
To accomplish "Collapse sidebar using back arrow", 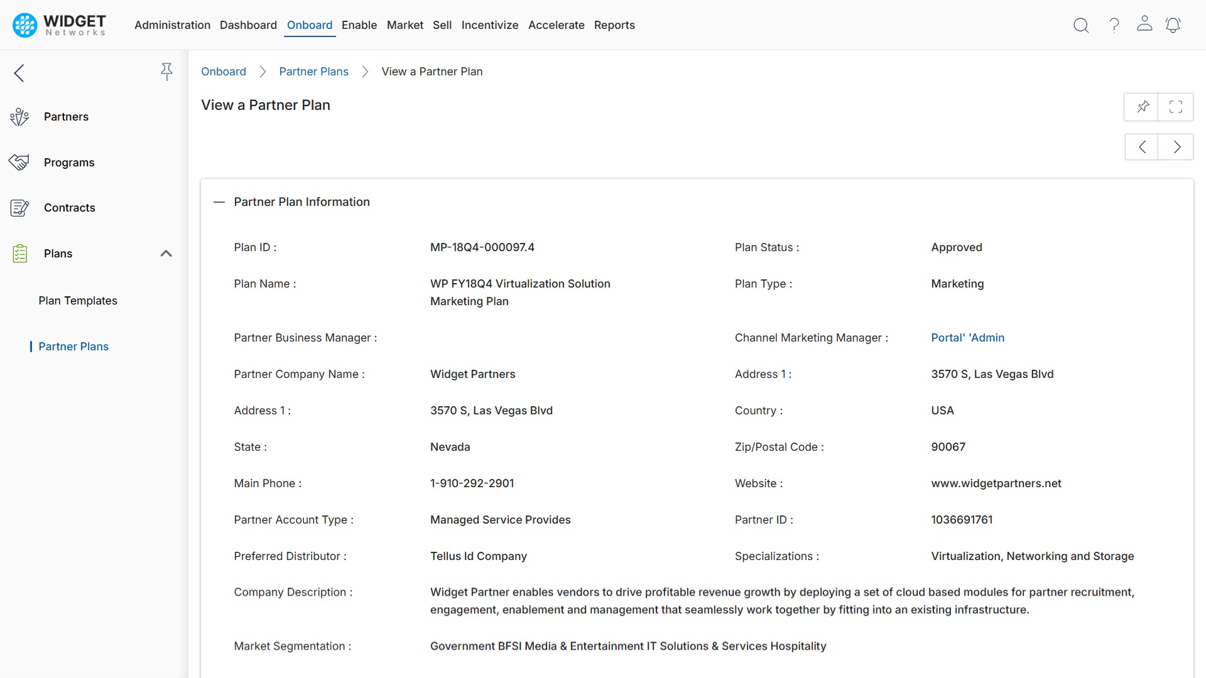I will (19, 73).
